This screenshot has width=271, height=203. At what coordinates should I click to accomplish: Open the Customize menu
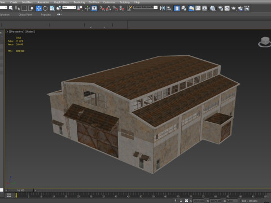[x=109, y=2]
